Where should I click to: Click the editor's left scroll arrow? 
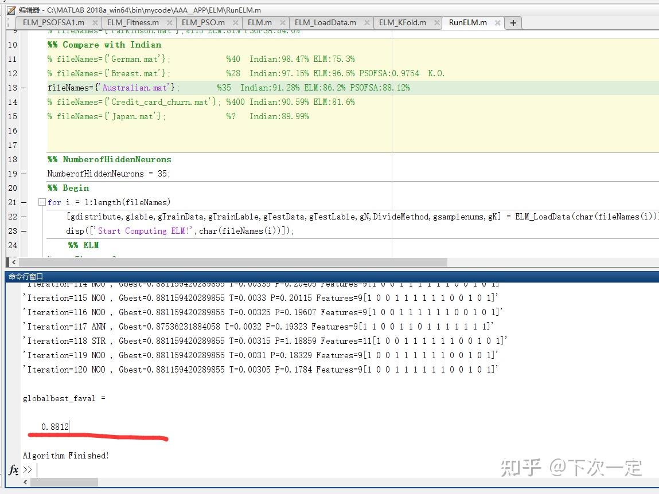[13, 262]
